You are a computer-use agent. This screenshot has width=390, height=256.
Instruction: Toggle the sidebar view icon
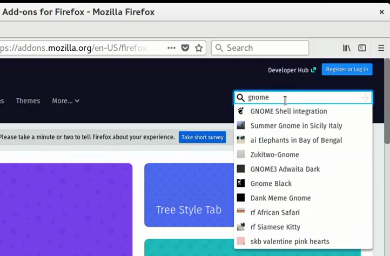[x=362, y=48]
